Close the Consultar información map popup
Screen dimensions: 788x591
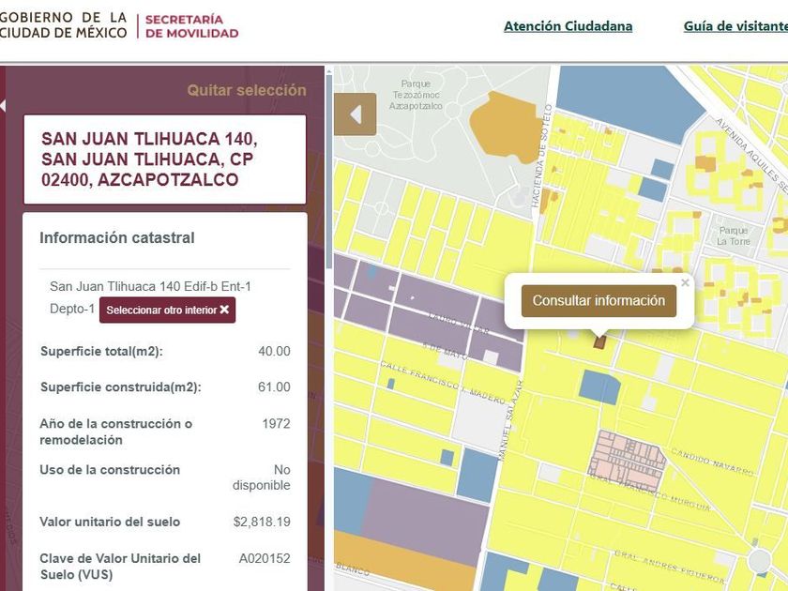pyautogui.click(x=685, y=283)
